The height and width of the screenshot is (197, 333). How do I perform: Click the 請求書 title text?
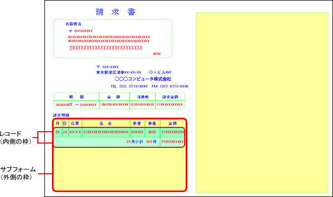click(115, 12)
